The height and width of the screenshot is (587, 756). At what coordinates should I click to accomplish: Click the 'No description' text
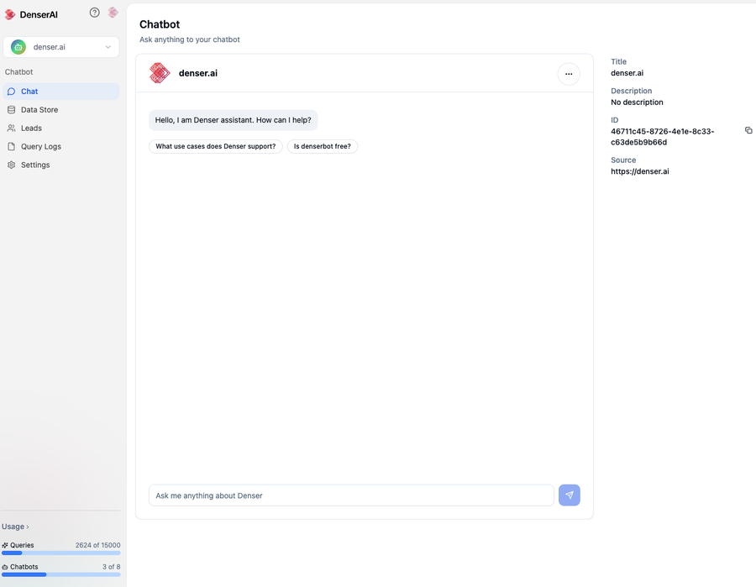pyautogui.click(x=637, y=102)
